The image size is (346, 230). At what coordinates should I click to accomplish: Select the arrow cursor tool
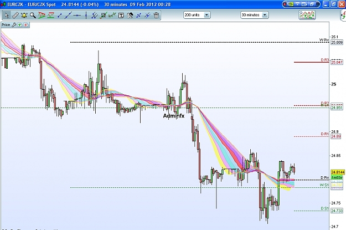7,16
